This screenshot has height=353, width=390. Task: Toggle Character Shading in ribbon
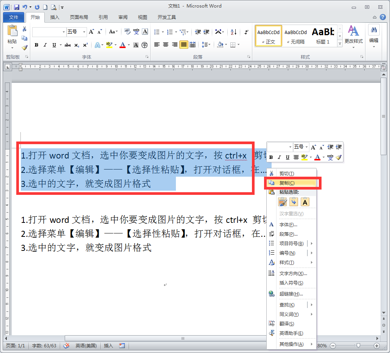[136, 45]
